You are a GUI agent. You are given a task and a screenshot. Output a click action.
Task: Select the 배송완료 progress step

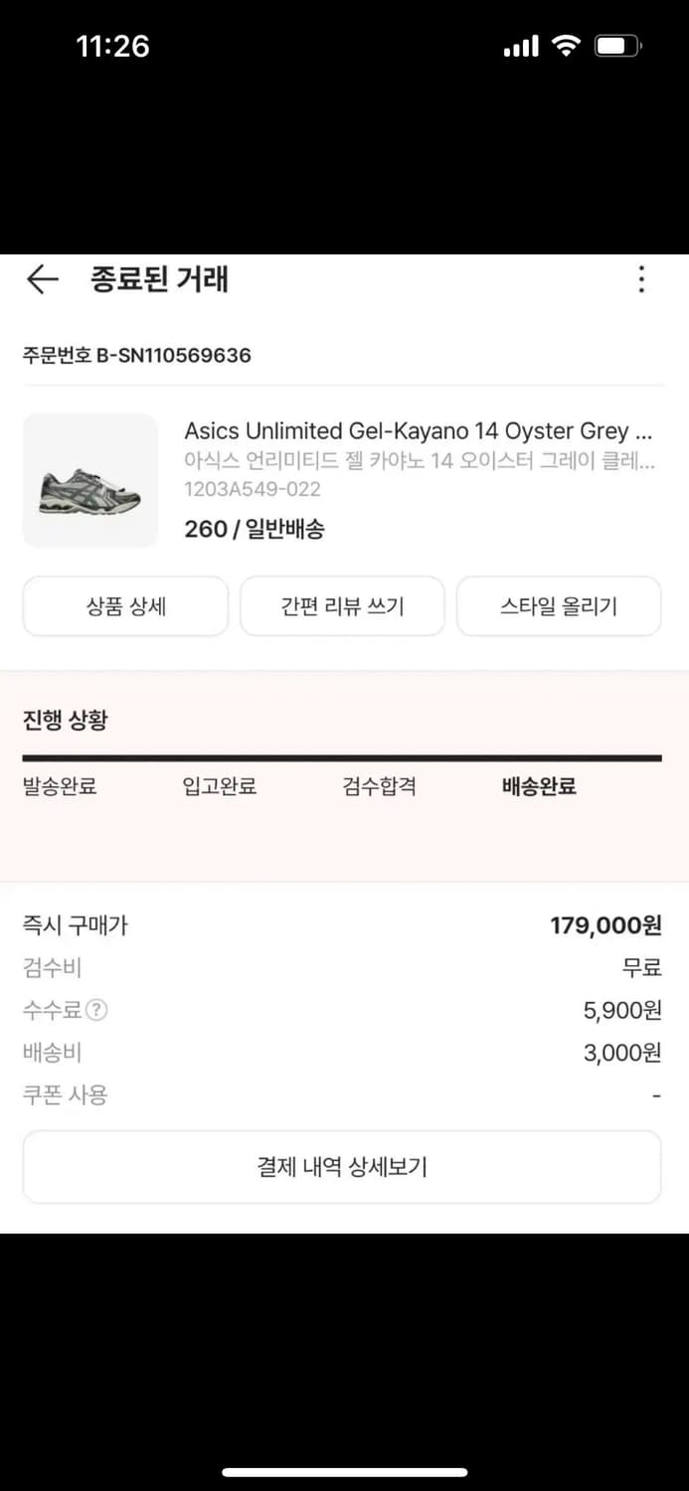point(539,786)
